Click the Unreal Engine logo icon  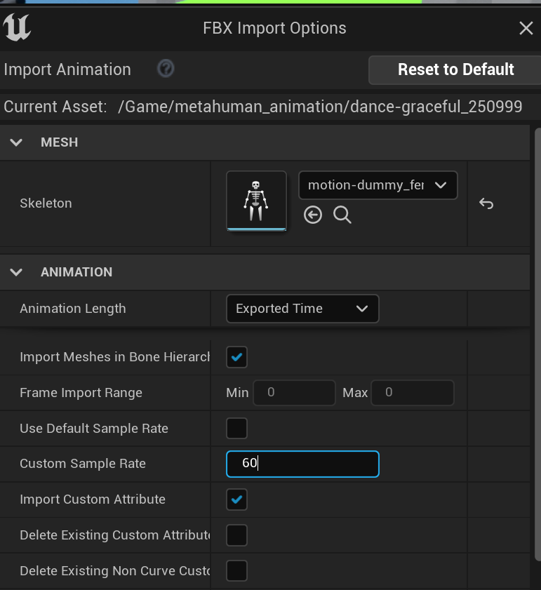(x=17, y=28)
